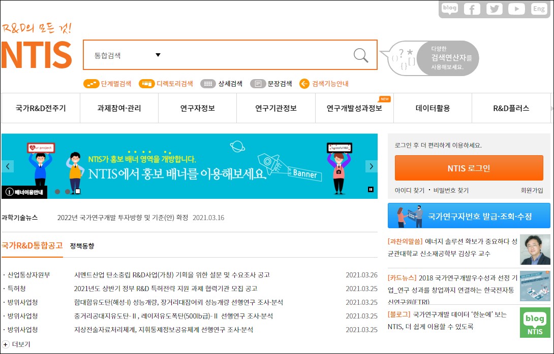Click the promotional banner image
The image size is (554, 354).
pyautogui.click(x=190, y=166)
